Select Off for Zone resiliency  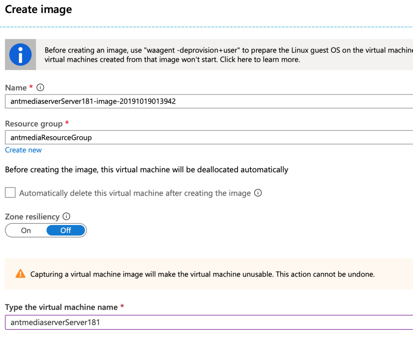pyautogui.click(x=66, y=230)
